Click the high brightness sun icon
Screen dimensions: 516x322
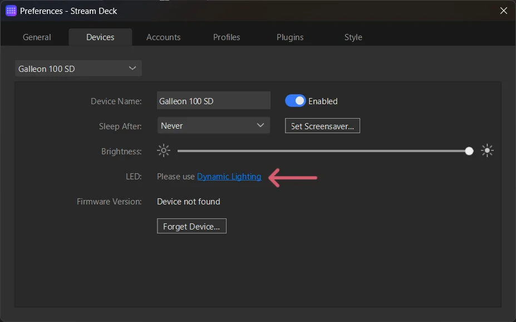[487, 151]
